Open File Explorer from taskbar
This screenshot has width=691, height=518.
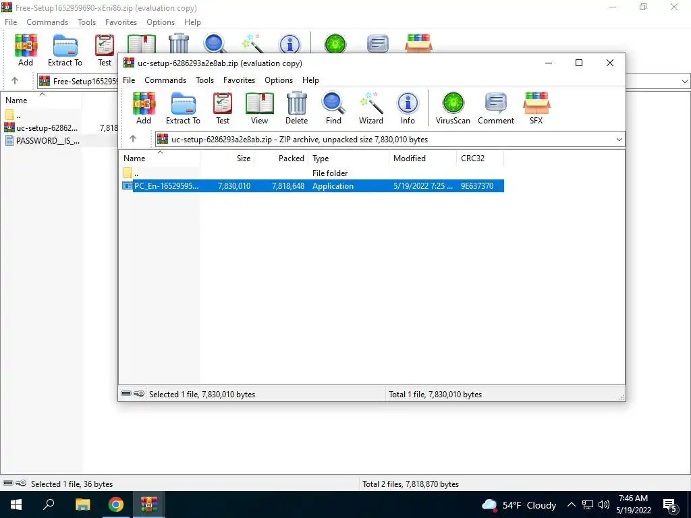[x=82, y=505]
